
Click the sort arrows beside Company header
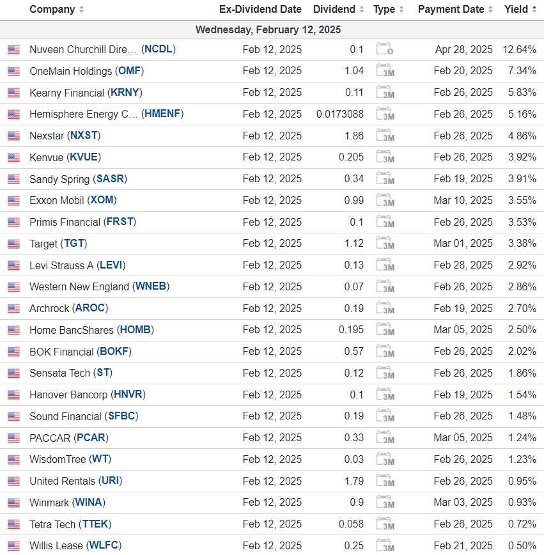(x=81, y=10)
